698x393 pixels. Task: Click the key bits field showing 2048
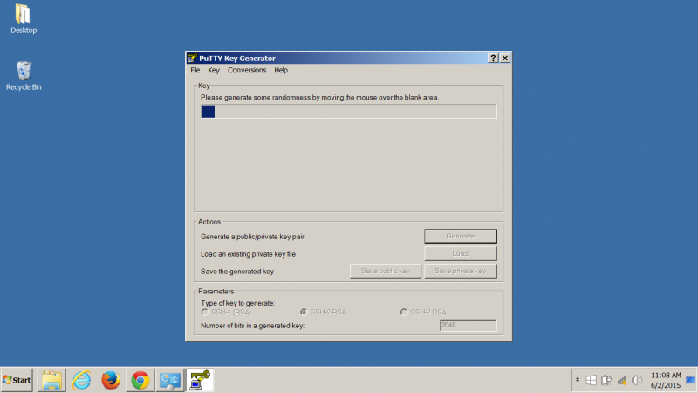(468, 325)
